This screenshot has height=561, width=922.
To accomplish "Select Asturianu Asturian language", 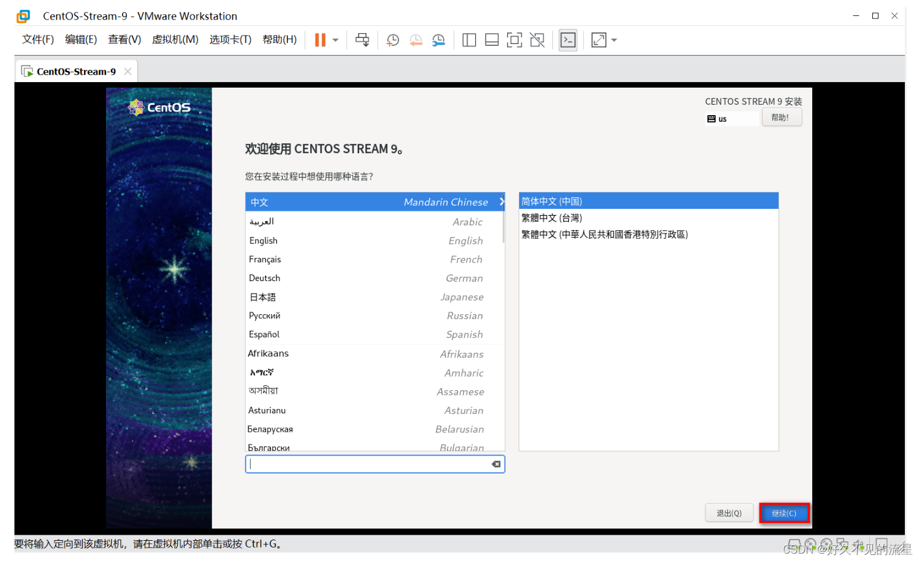I will click(375, 410).
